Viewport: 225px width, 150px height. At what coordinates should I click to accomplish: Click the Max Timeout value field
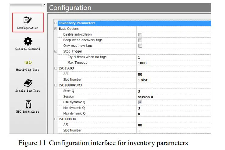(173, 63)
